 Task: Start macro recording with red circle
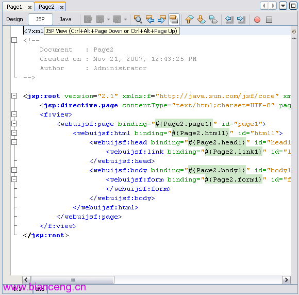click(x=257, y=20)
